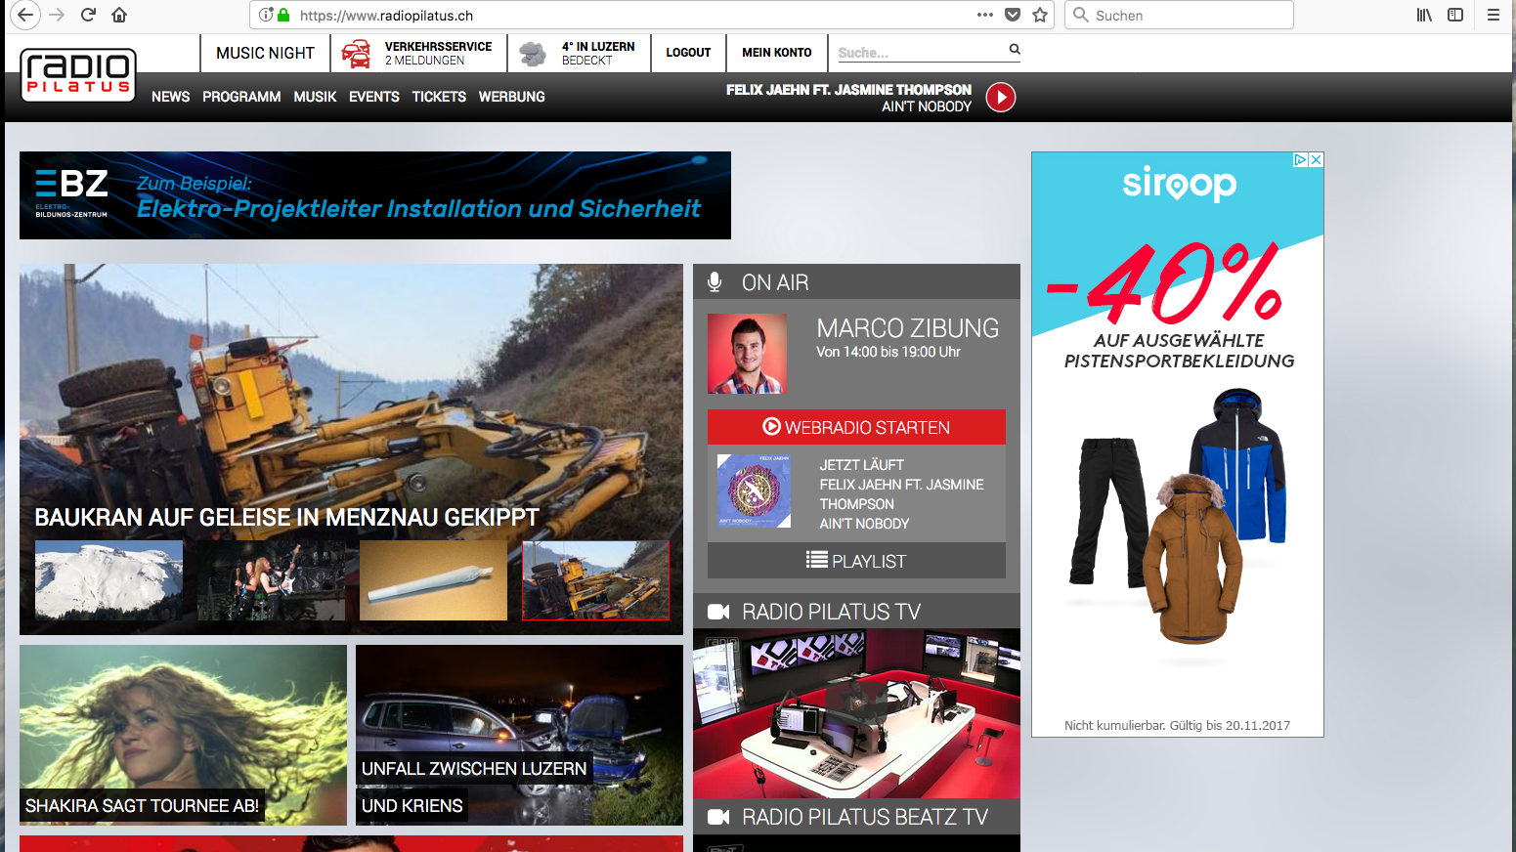The width and height of the screenshot is (1516, 852).
Task: Open the browser home page icon
Action: coord(119,15)
